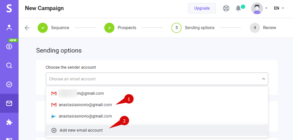This screenshot has height=140, width=293.
Task: Select the email campaigns envelope icon
Action: [x=9, y=103]
